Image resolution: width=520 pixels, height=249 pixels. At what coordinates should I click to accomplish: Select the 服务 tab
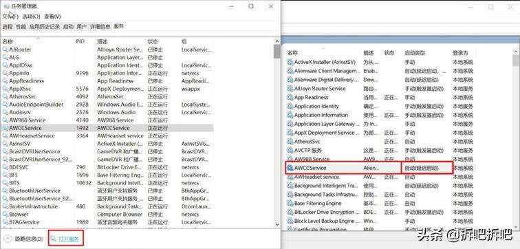click(x=118, y=26)
